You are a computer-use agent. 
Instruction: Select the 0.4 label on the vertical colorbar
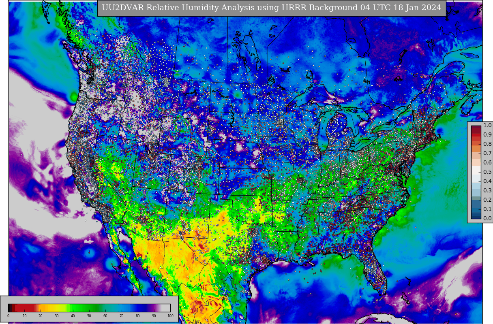[x=487, y=181]
